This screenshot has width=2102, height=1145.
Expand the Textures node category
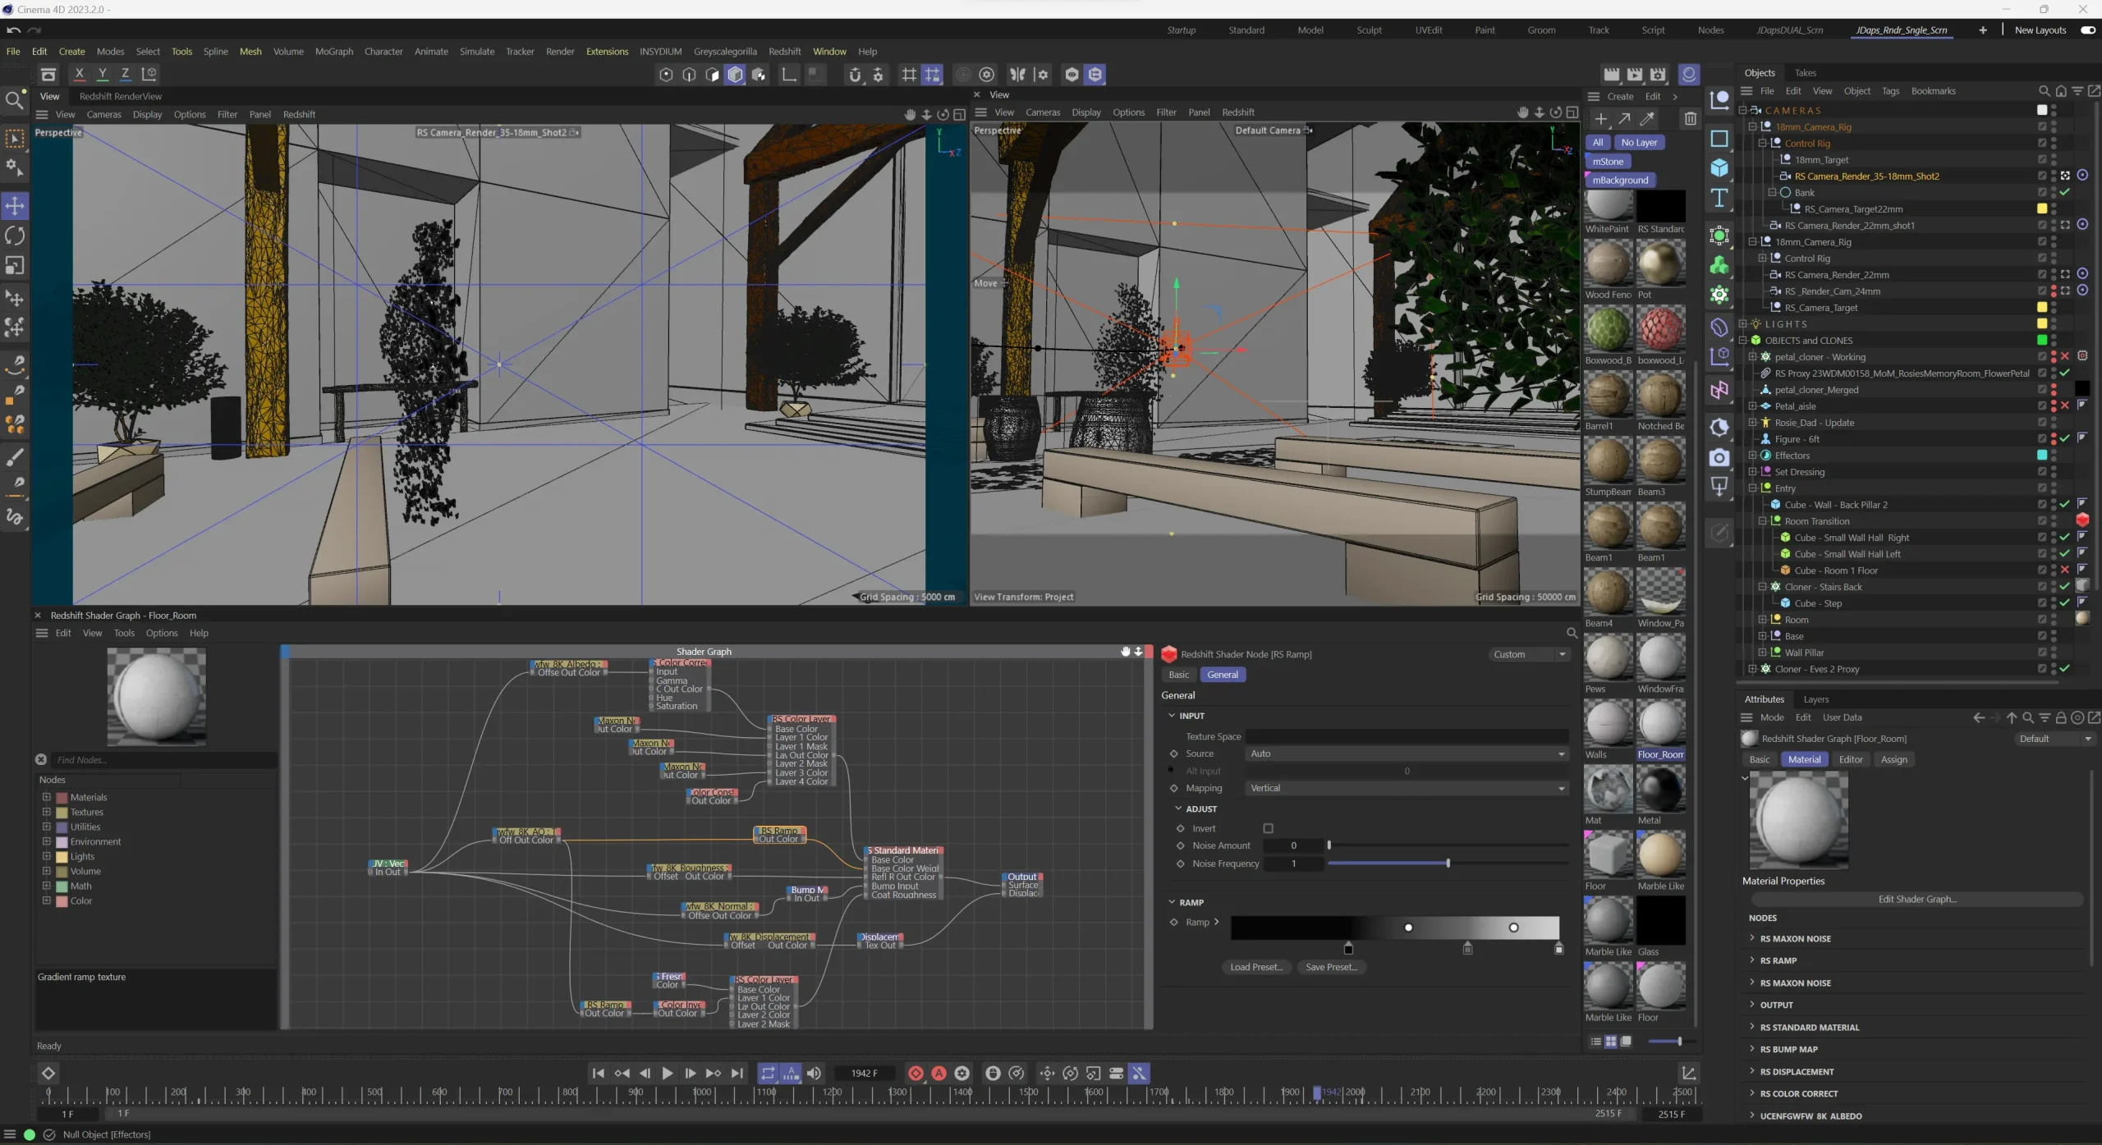[47, 812]
